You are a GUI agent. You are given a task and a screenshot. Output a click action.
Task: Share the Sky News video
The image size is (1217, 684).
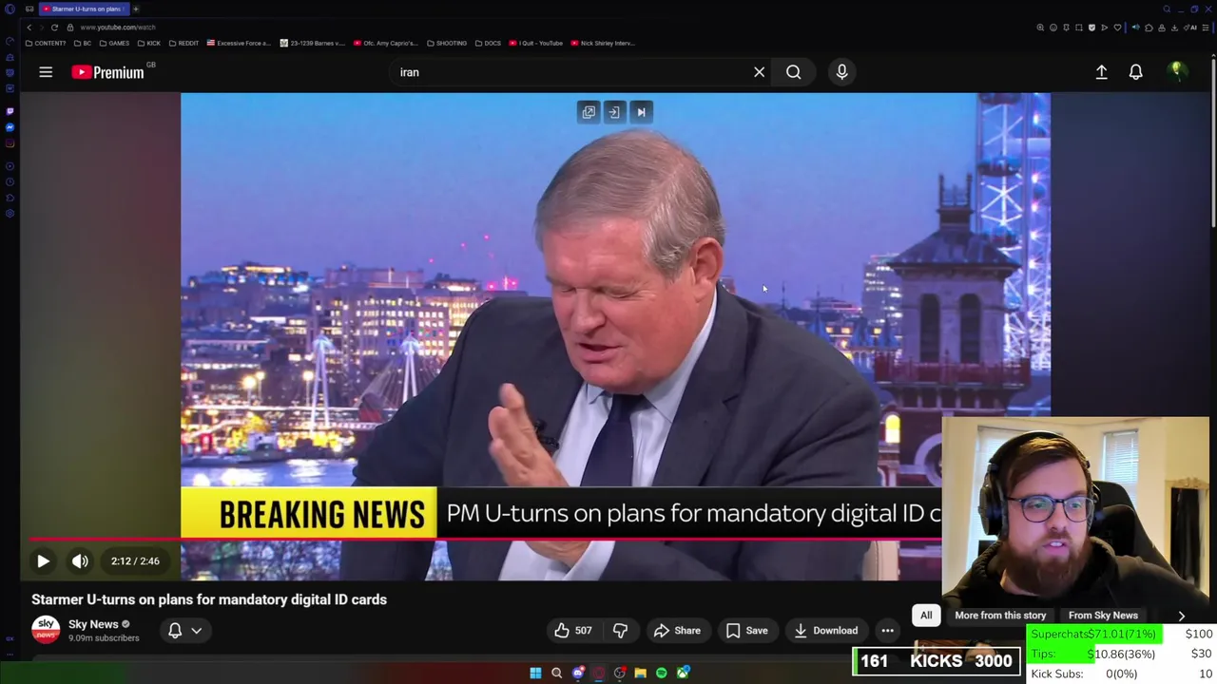point(677,631)
